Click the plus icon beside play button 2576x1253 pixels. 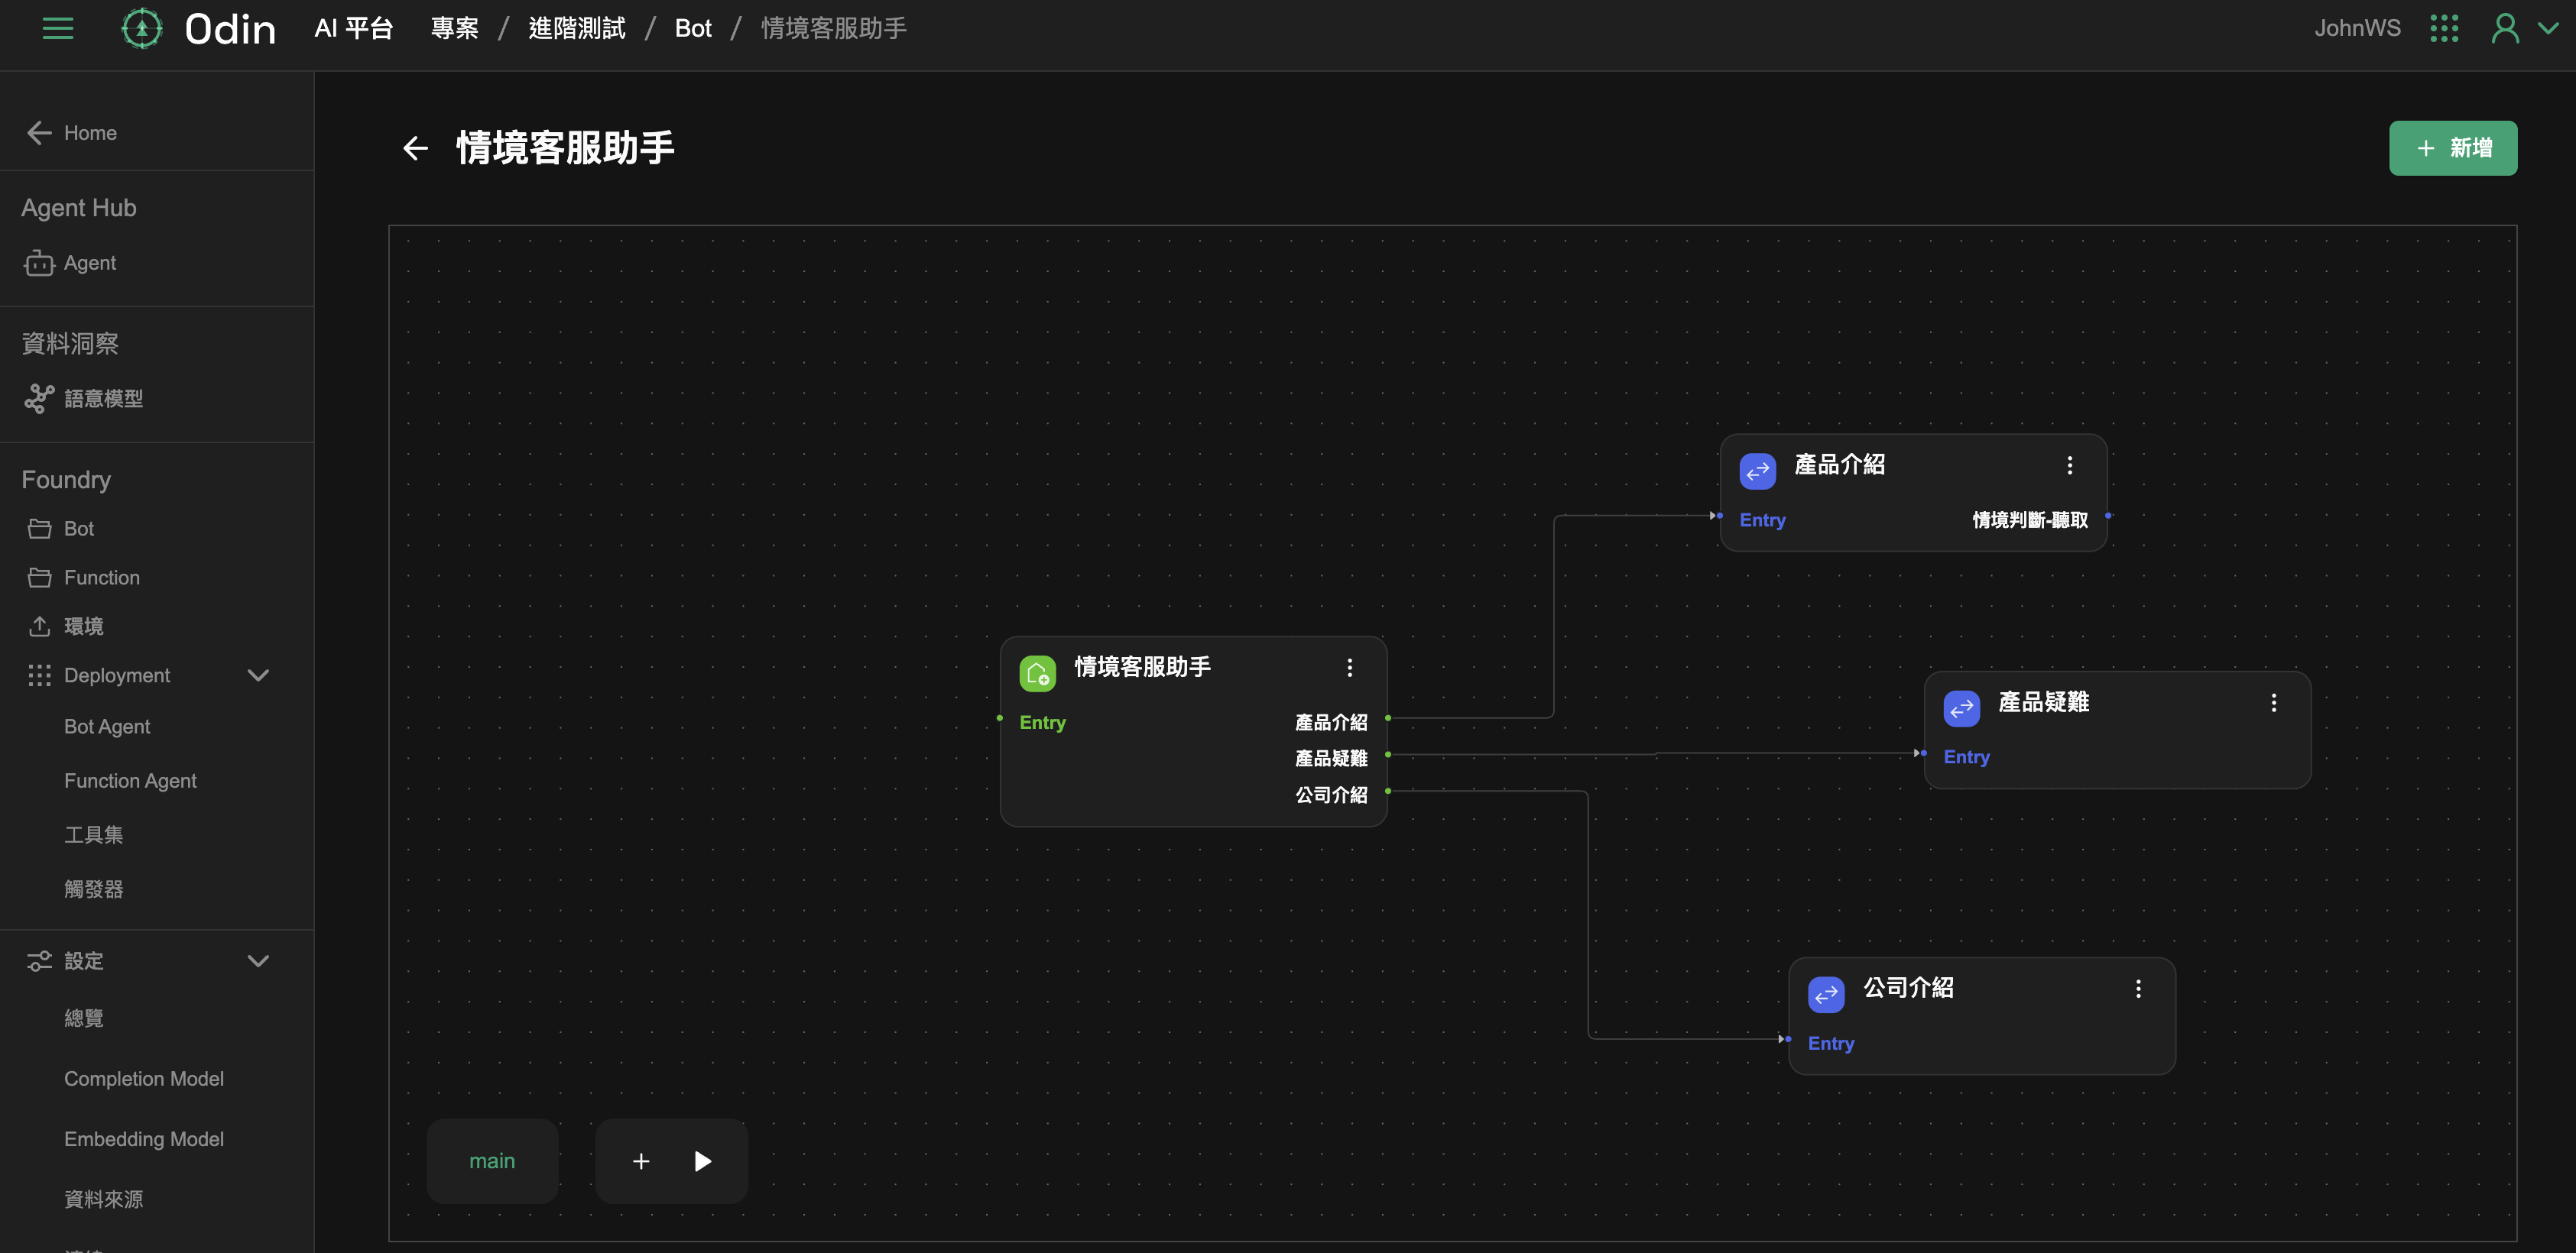pyautogui.click(x=641, y=1160)
